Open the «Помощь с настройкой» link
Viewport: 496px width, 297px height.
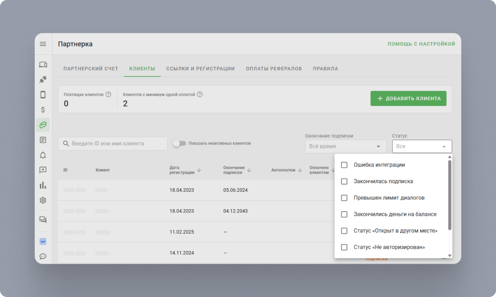click(421, 44)
